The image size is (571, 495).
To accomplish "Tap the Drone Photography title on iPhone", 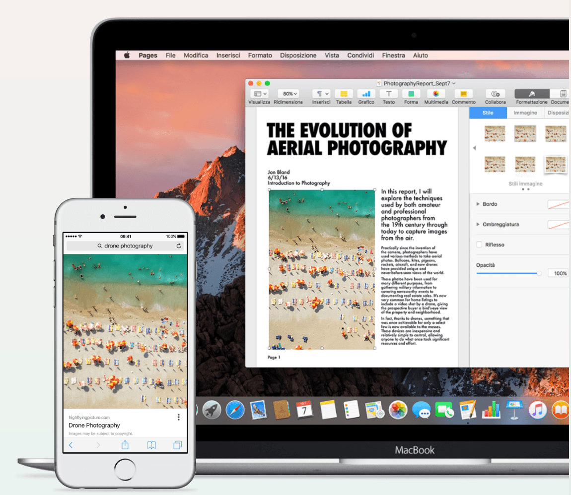I will (x=94, y=425).
